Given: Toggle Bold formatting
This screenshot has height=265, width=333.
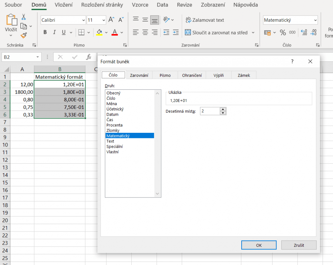Looking at the screenshot, I should point(45,32).
